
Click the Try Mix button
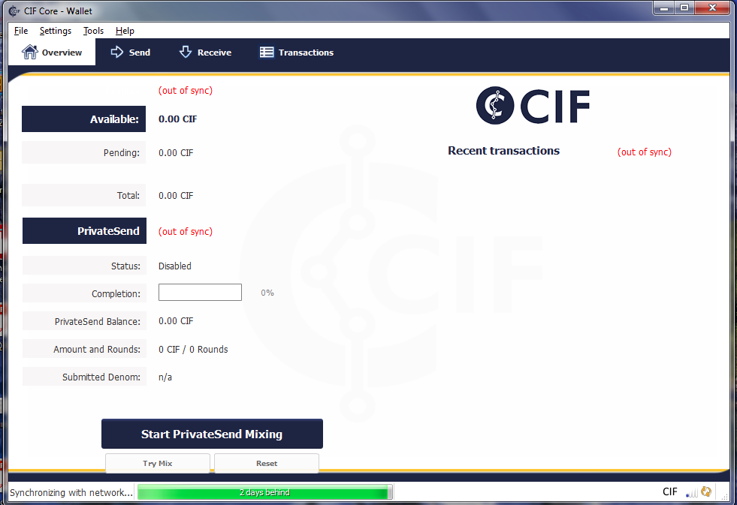point(158,463)
